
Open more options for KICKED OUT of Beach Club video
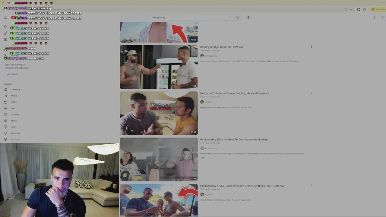[312, 185]
